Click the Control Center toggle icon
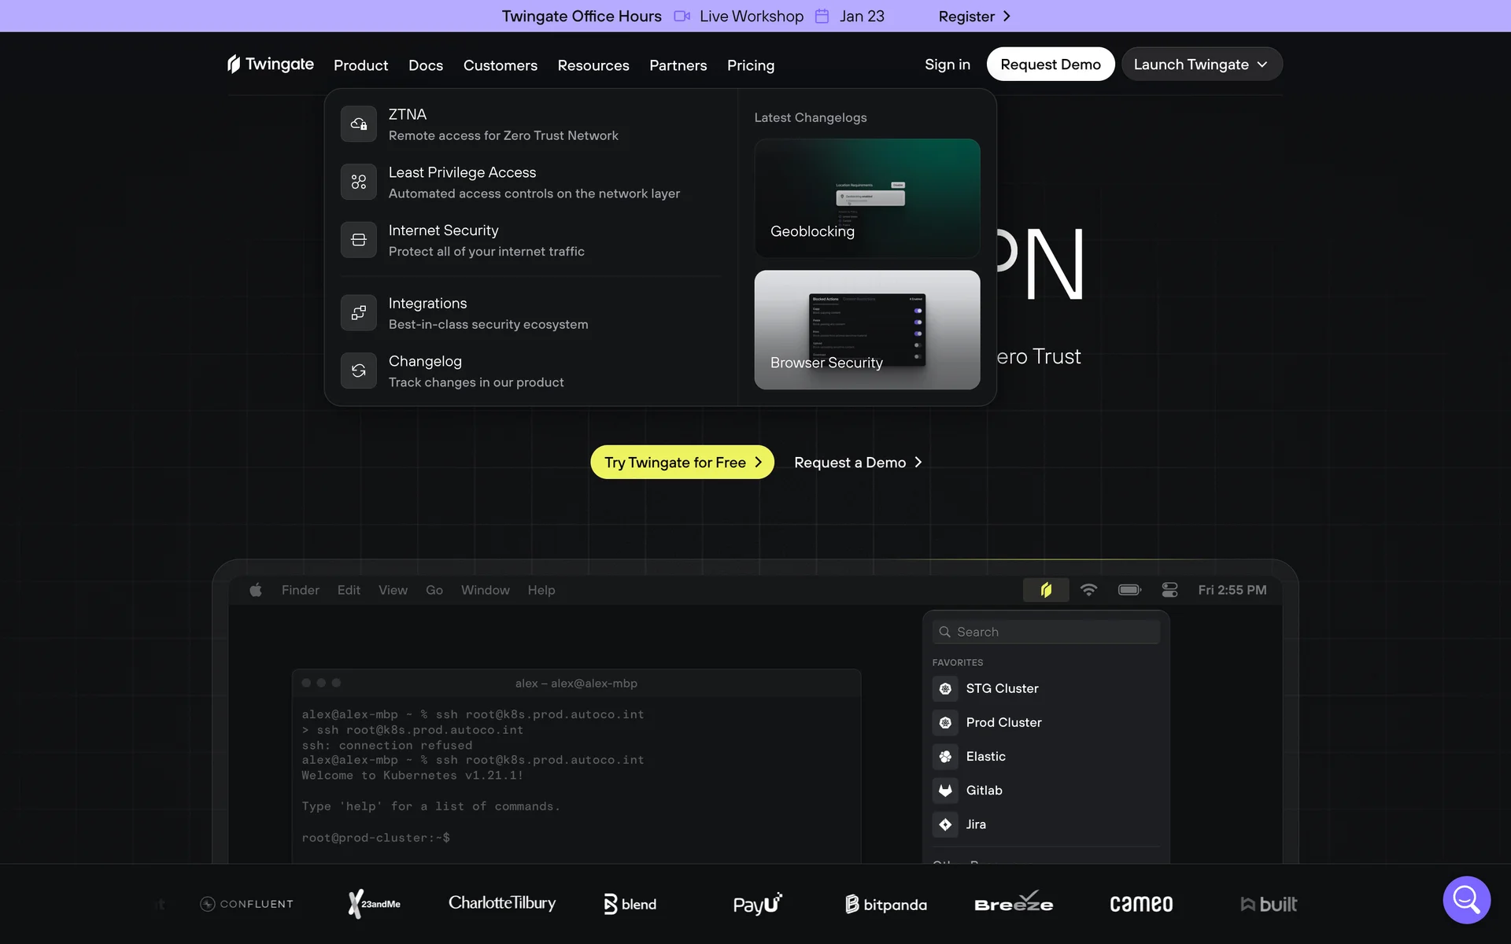Image resolution: width=1511 pixels, height=944 pixels. tap(1169, 590)
